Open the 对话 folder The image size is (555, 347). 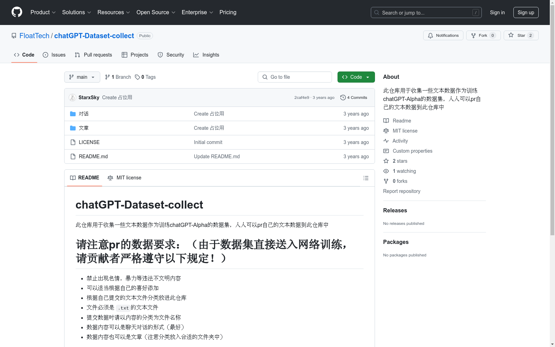tap(84, 114)
